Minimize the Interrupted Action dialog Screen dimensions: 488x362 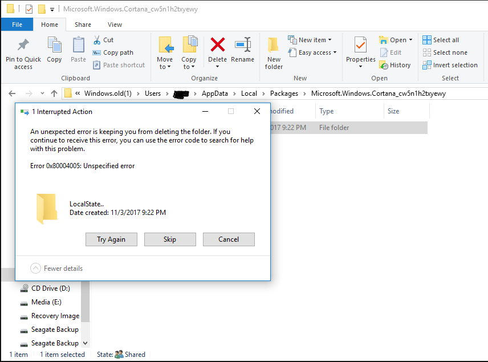click(205, 111)
